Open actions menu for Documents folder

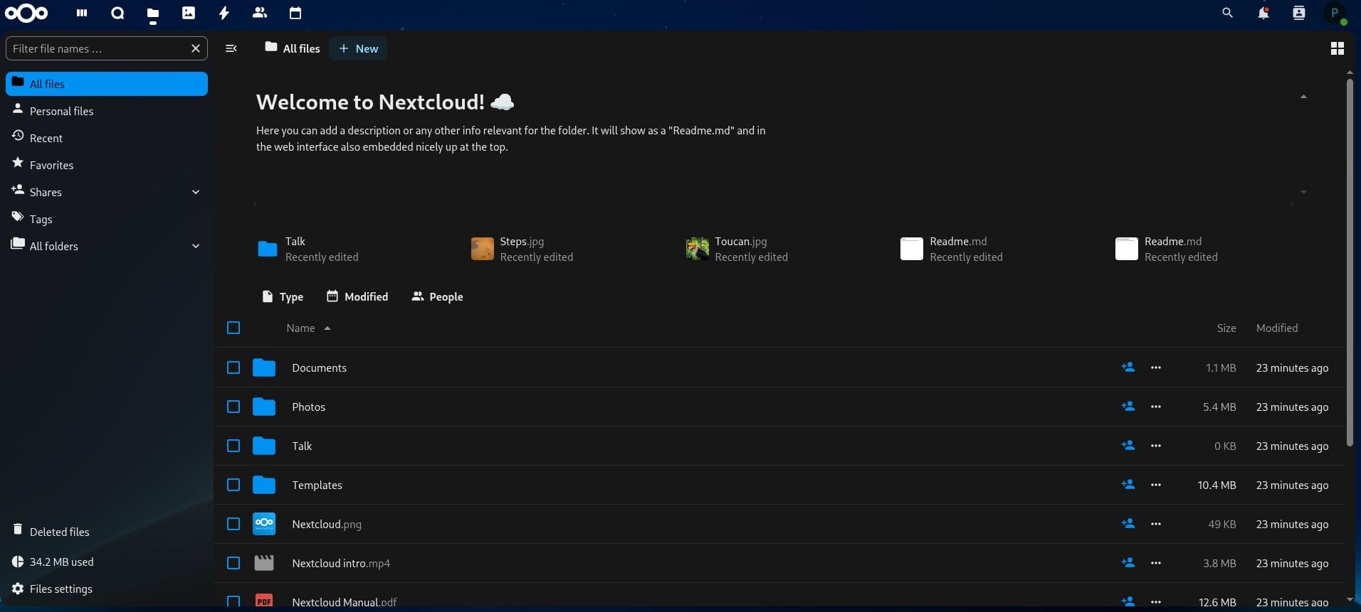(x=1156, y=367)
